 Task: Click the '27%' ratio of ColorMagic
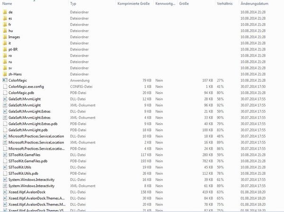point(220,80)
